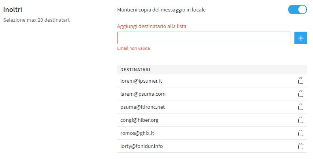313x159 pixels.
Task: Pick the romos@ghix.it recipient row
Action: coord(137,133)
